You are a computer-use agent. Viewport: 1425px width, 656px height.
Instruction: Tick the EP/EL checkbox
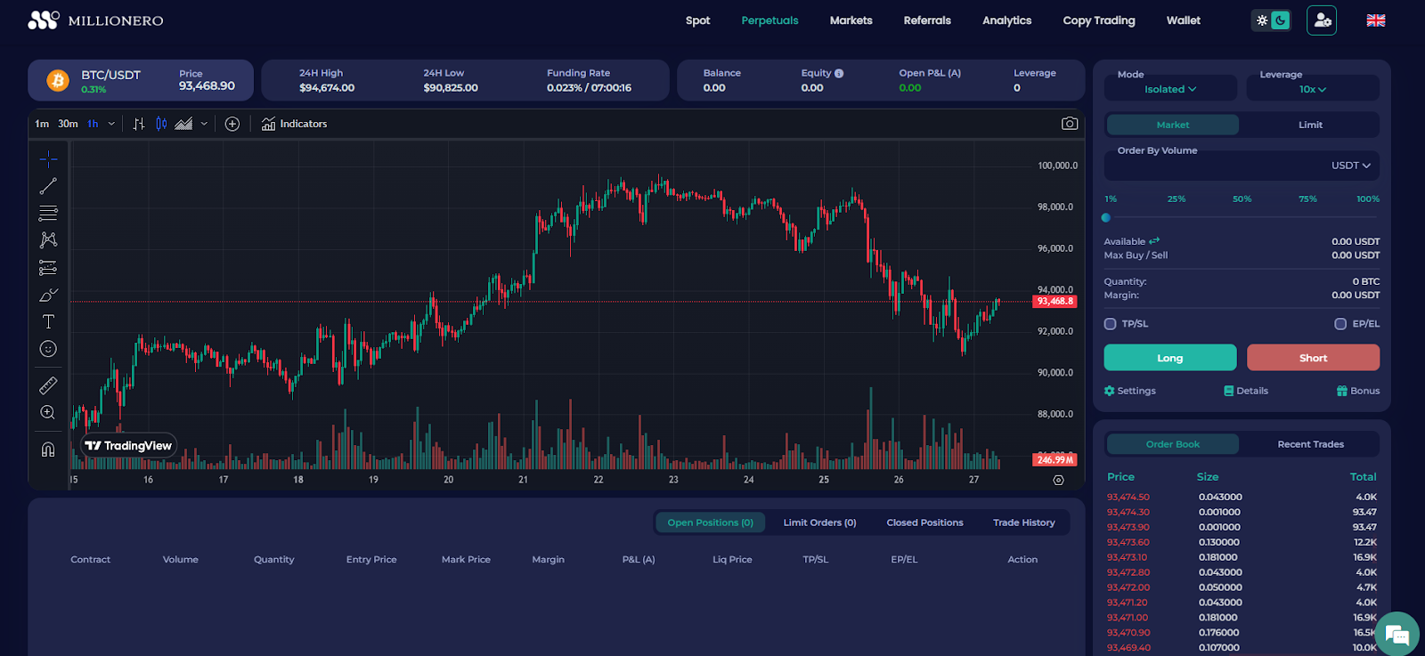1340,324
